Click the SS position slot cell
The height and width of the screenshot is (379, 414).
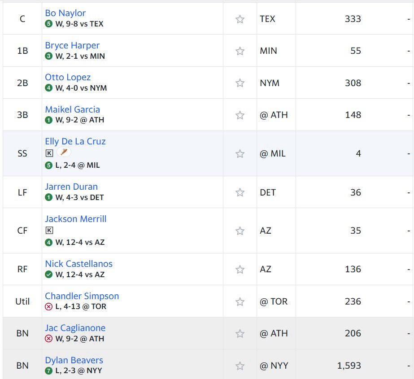22,153
